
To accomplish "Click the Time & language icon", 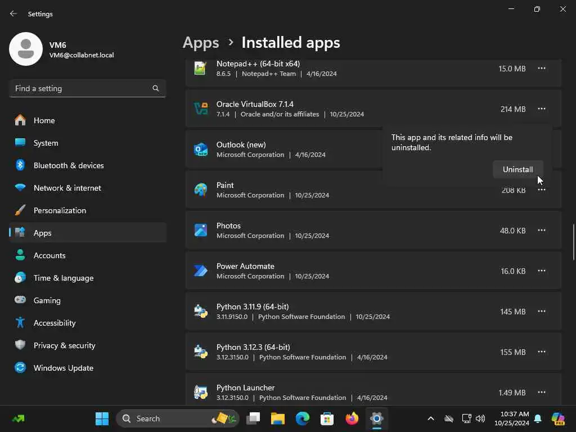I will coord(20,278).
